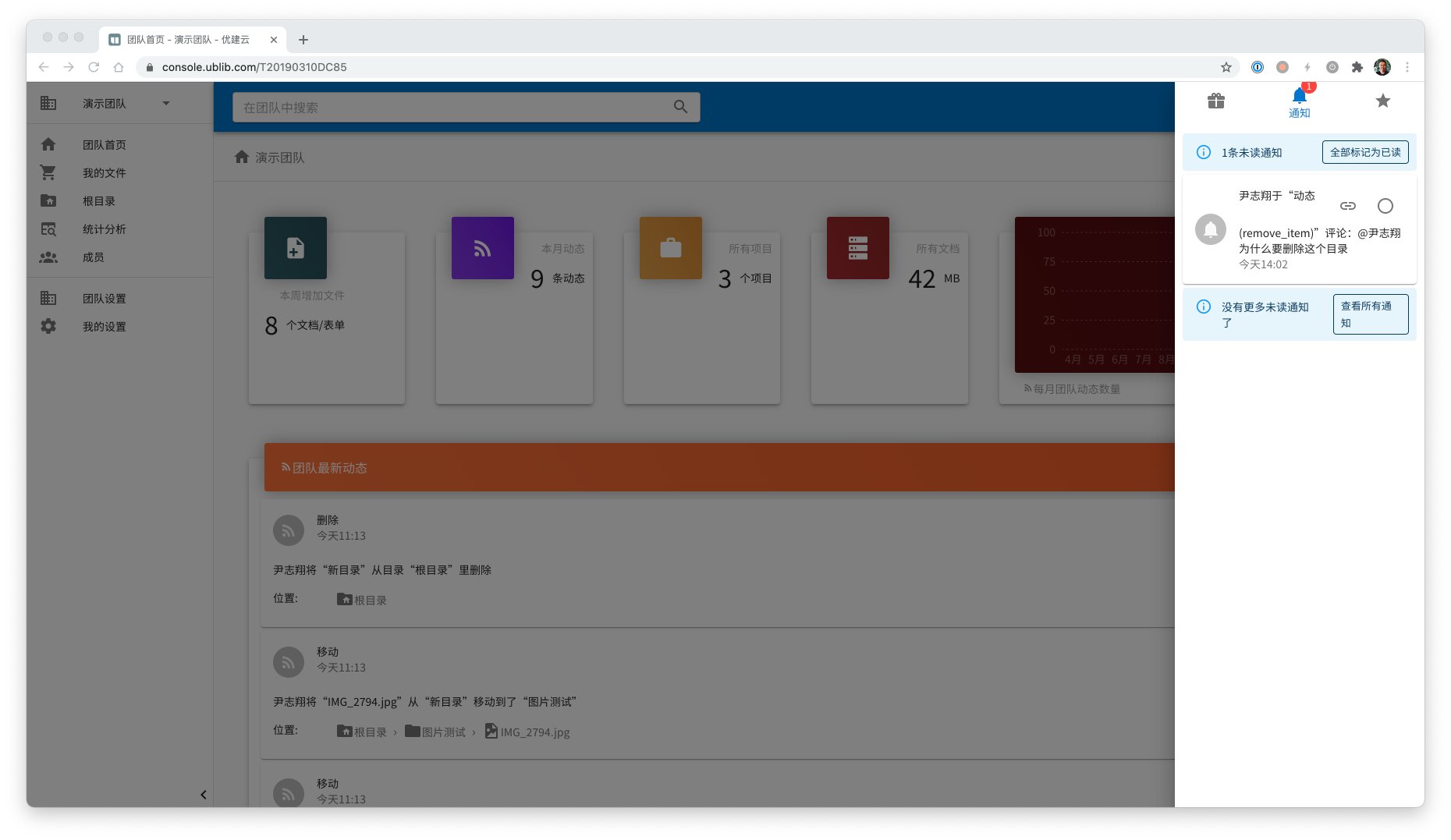Click the 成员 members icon
The width and height of the screenshot is (1451, 840).
(x=48, y=257)
